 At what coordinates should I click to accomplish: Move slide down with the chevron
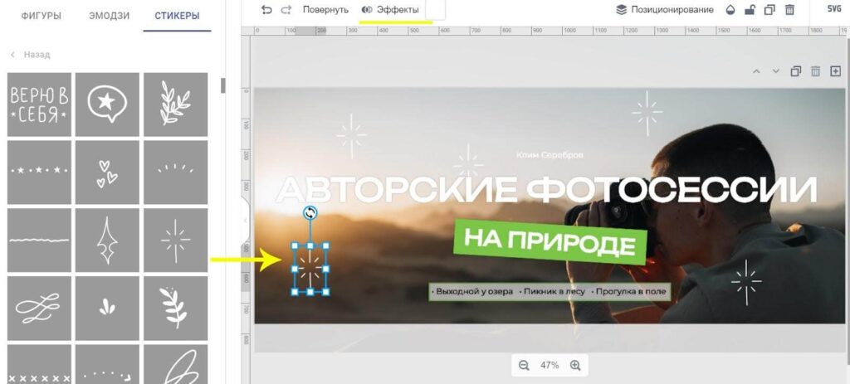[x=776, y=71]
